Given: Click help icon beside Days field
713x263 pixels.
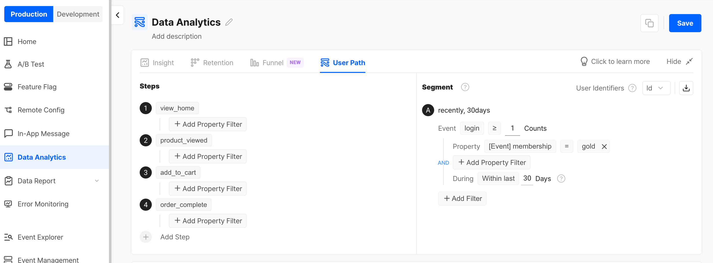Looking at the screenshot, I should click(561, 179).
